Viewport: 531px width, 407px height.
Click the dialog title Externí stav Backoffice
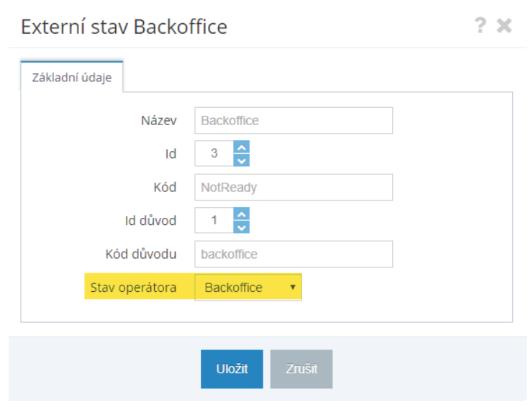coord(124,27)
